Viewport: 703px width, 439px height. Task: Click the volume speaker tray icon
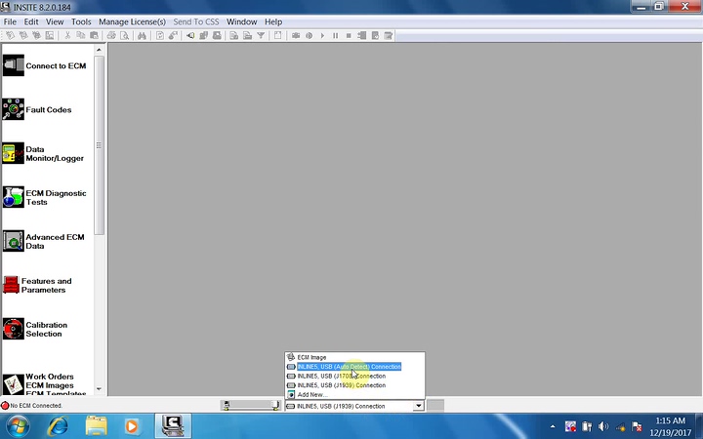tap(603, 426)
